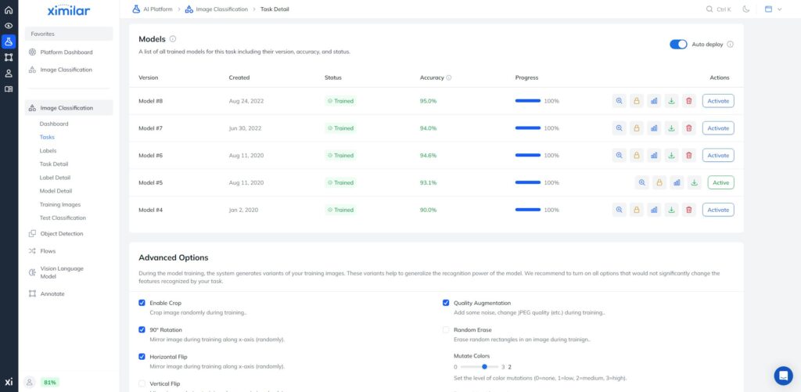Viewport: 801px width, 392px height.
Task: Collapse the Image Classification sidebar section
Action: click(x=66, y=108)
